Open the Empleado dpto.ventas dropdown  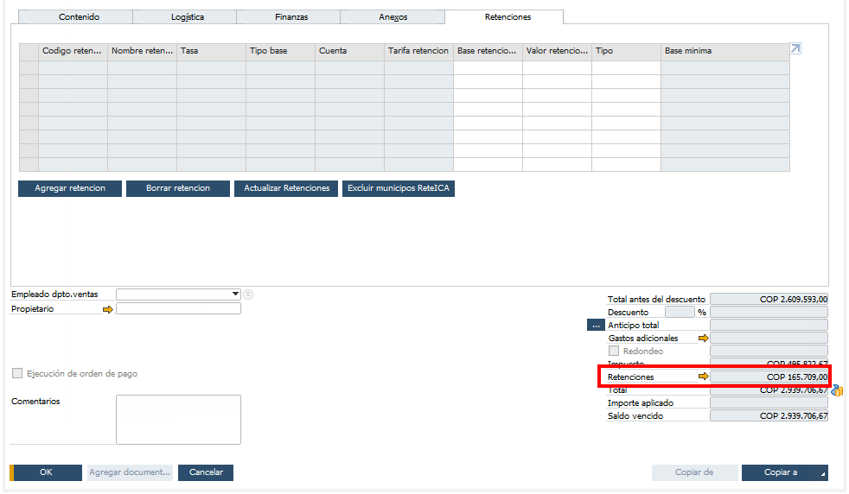point(236,294)
